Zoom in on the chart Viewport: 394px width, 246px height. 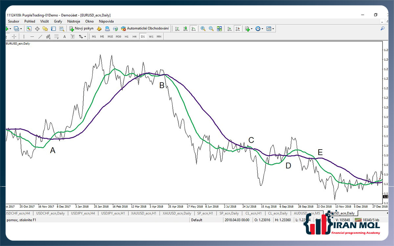pyautogui.click(x=203, y=29)
